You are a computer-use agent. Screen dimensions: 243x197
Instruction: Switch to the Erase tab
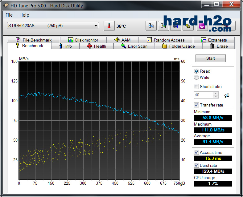tap(219, 46)
